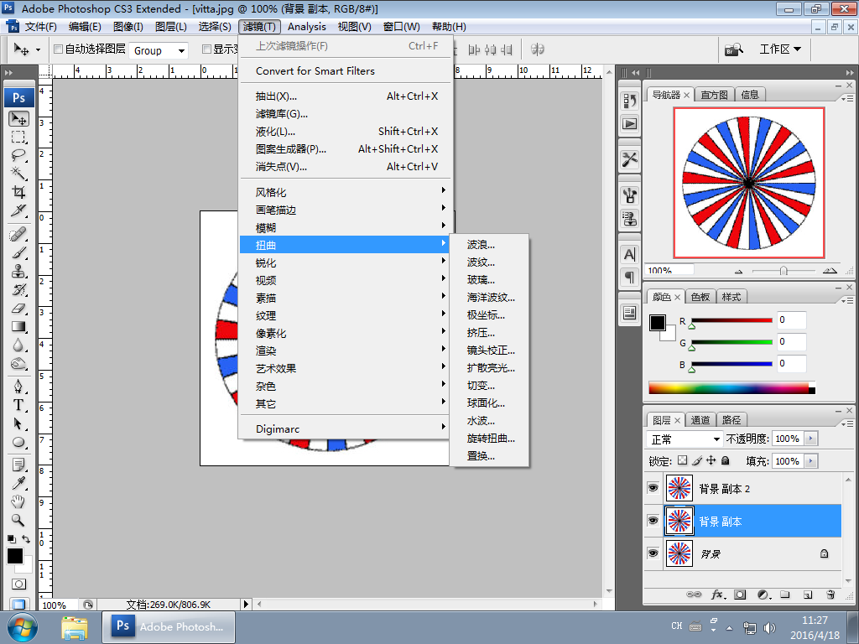Select the Clone Stamp tool
859x644 pixels.
pos(18,272)
